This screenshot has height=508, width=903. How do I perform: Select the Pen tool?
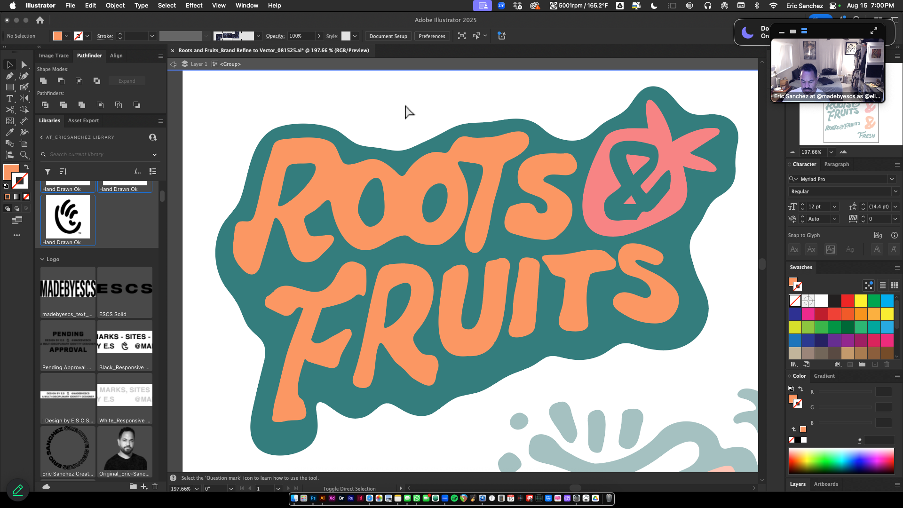[x=10, y=76]
